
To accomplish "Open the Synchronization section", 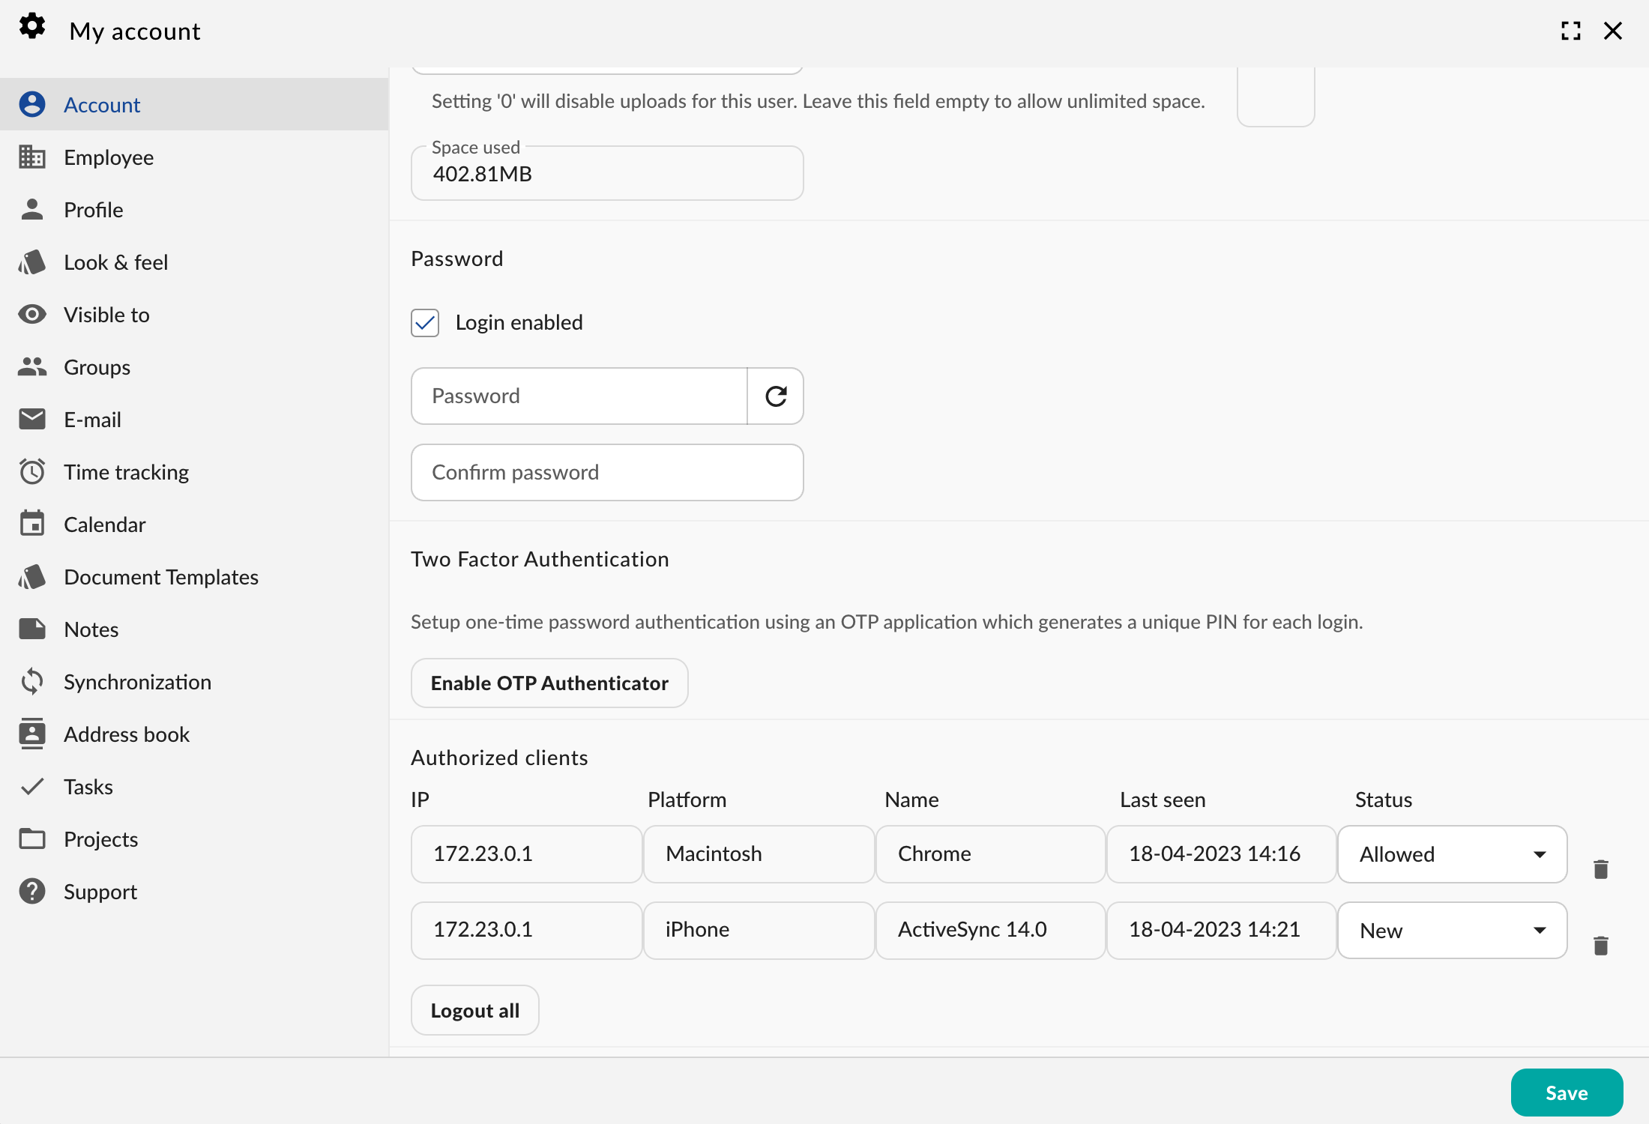I will 194,681.
